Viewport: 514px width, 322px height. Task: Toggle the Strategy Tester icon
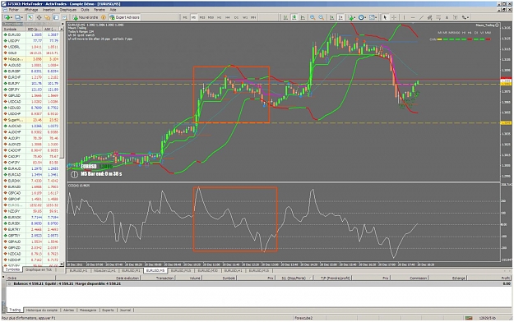[65, 17]
